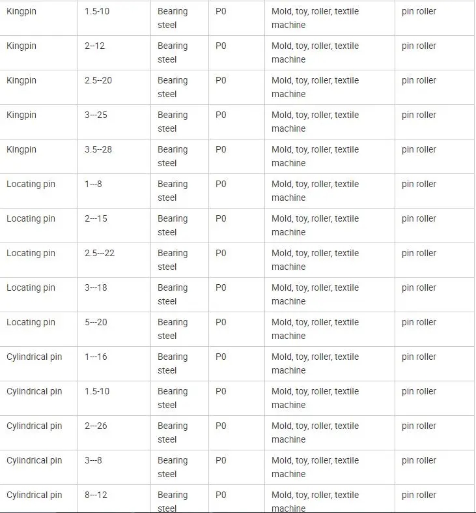
Task: Select the 1---16 Cylindrical pin size
Action: coord(96,357)
